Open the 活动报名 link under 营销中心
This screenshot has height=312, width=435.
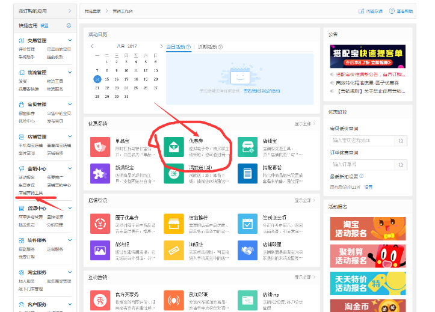point(26,177)
